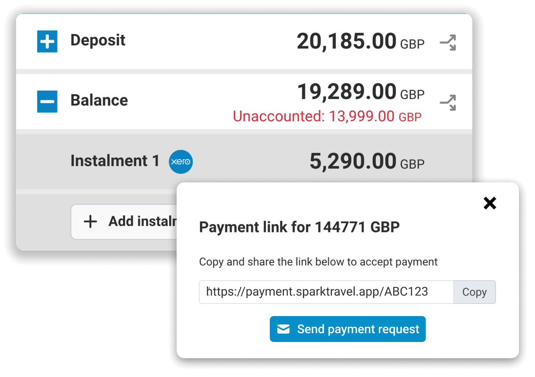Viewport: 535px width, 377px height.
Task: Click the Payment link for 144771 GBP heading
Action: pyautogui.click(x=299, y=227)
